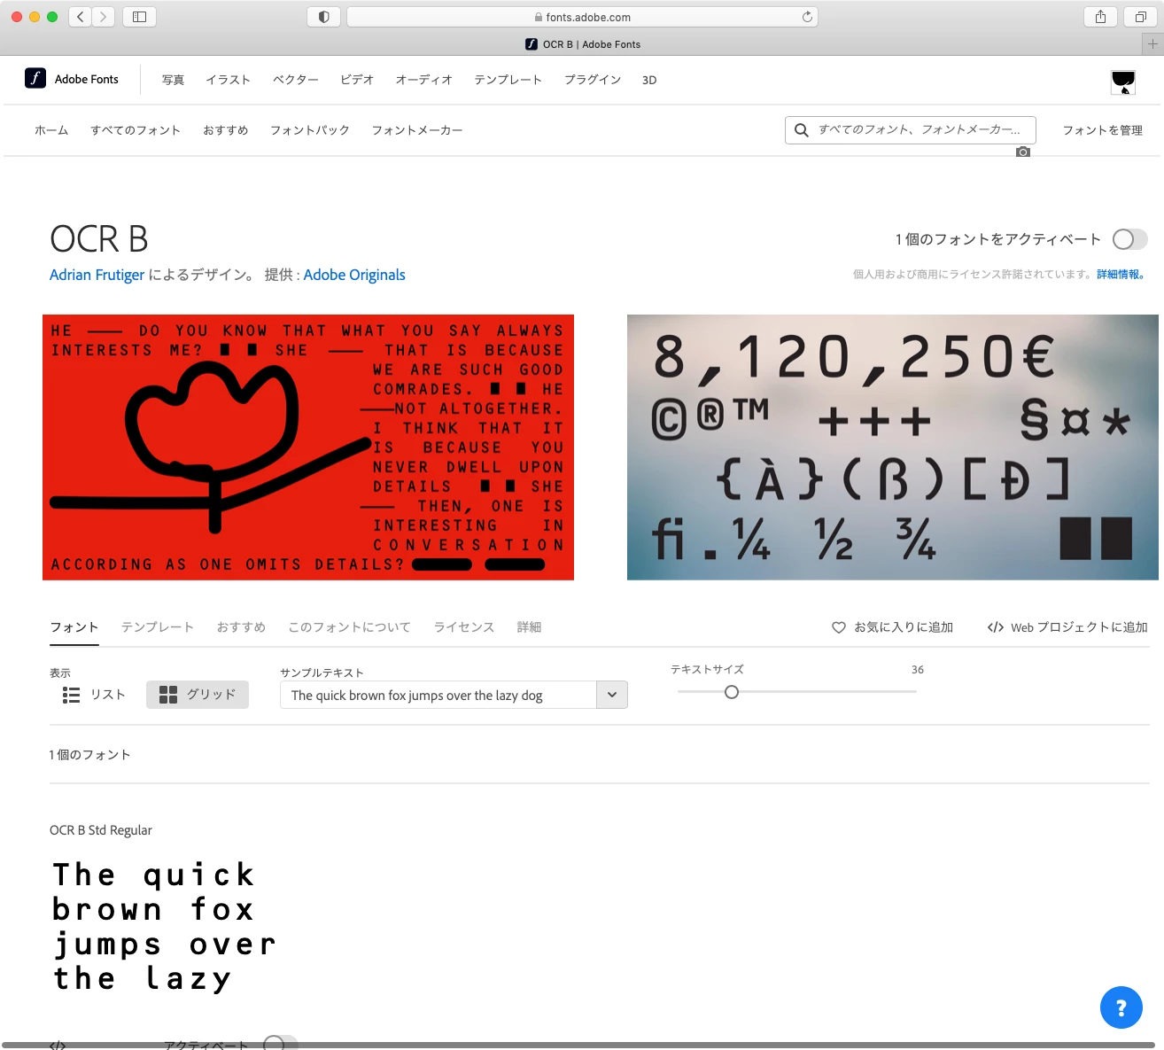Click フォントを管理 link
The image size is (1164, 1050).
1103,130
